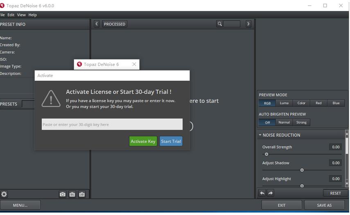The height and width of the screenshot is (215, 350).
Task: Select Color preview mode
Action: [301, 103]
